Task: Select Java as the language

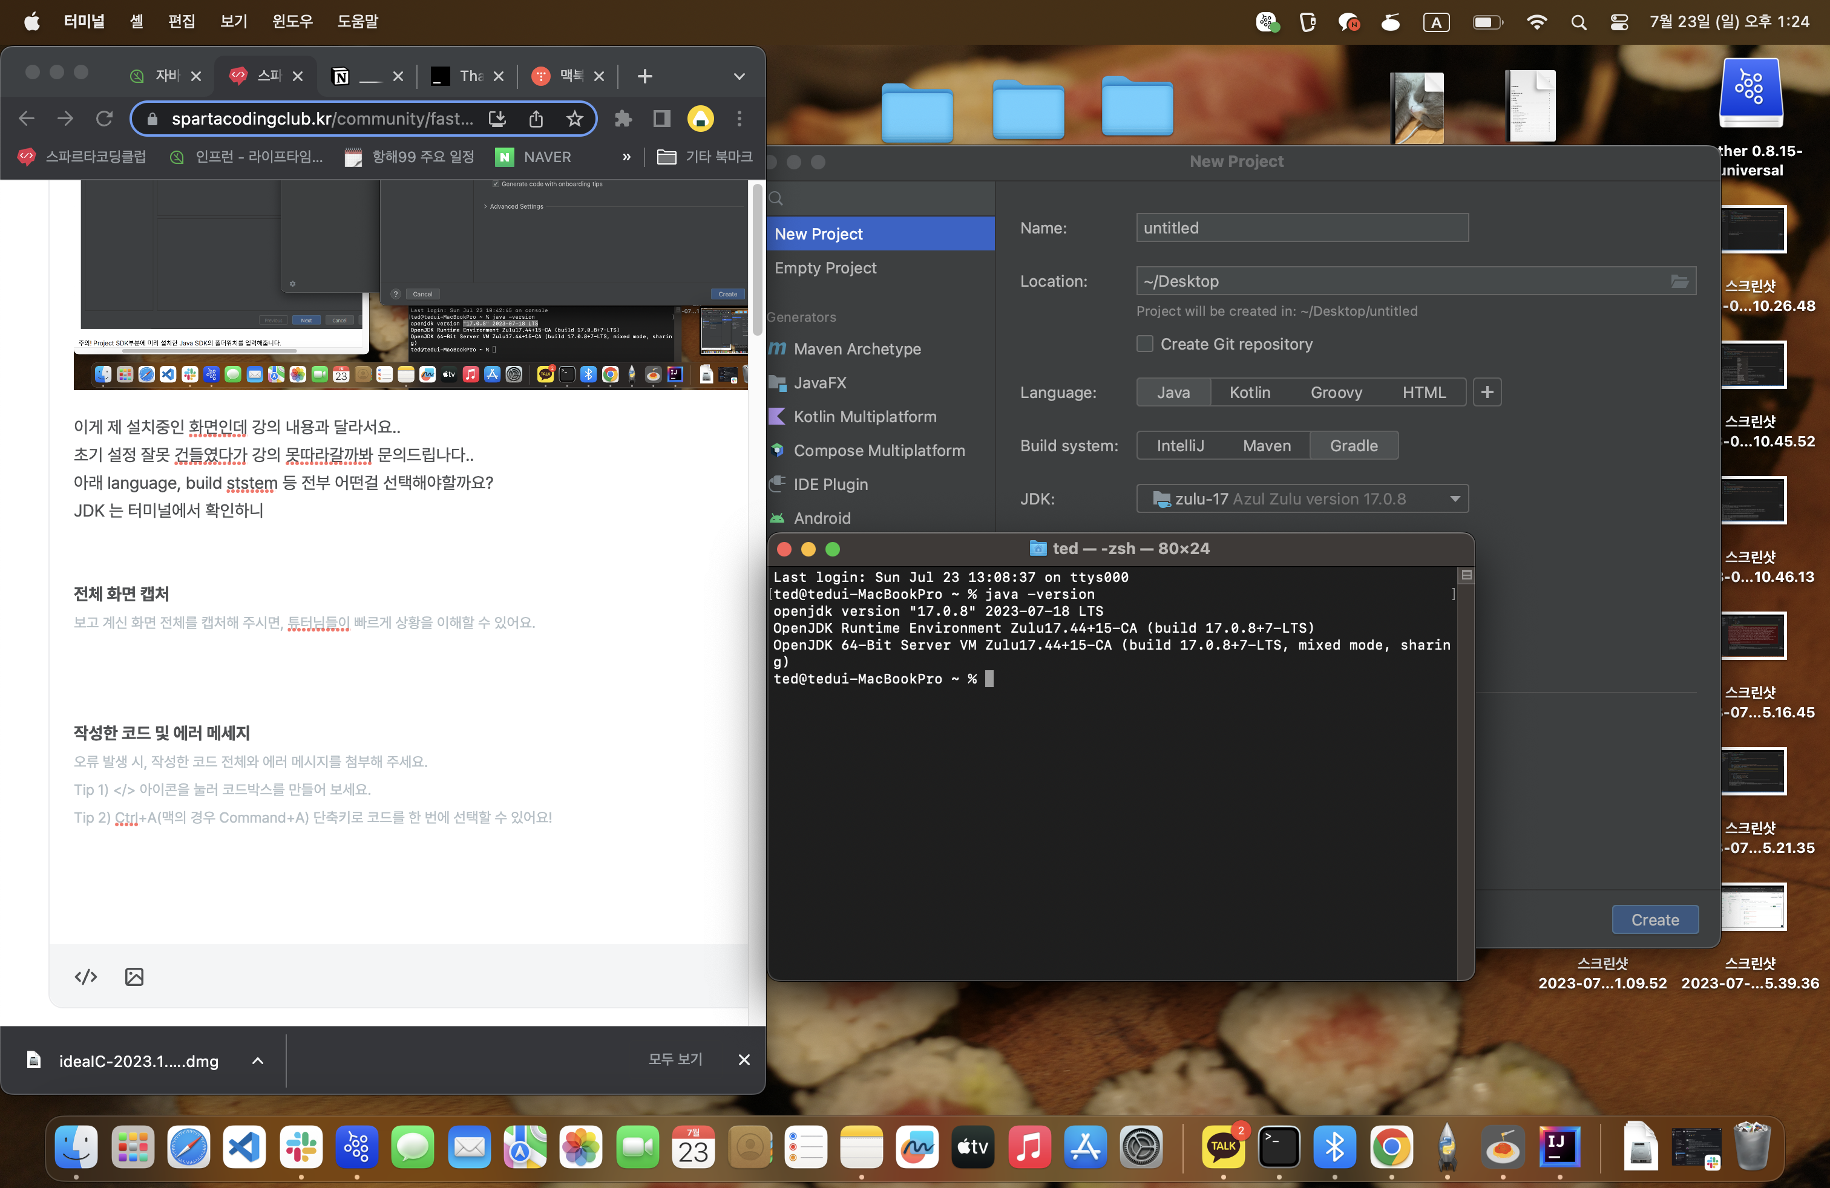Action: [x=1173, y=392]
